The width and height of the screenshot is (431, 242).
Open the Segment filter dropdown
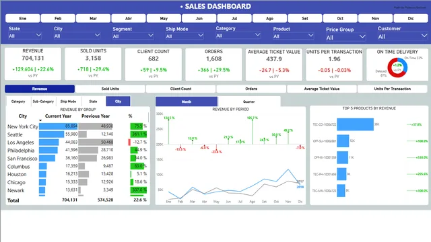pyautogui.click(x=133, y=36)
